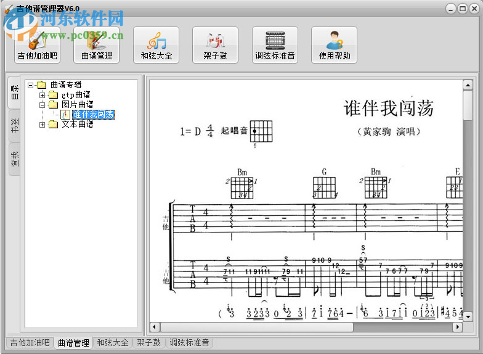Open 架子鼓 drum kit button

click(x=216, y=45)
